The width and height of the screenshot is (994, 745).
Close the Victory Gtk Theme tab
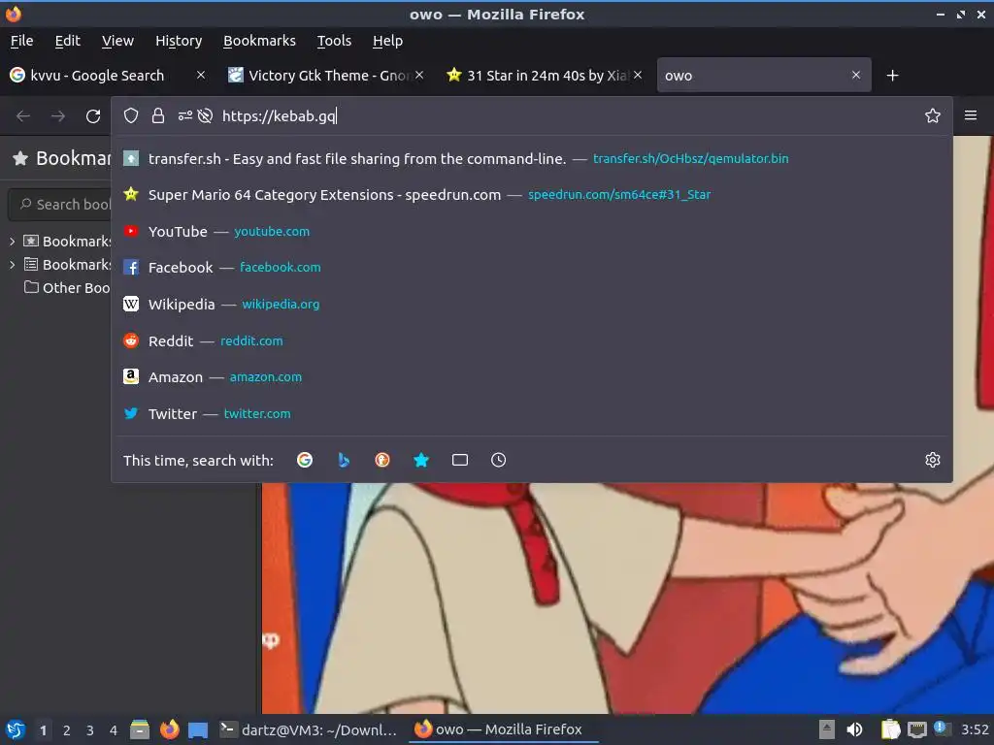coord(419,75)
